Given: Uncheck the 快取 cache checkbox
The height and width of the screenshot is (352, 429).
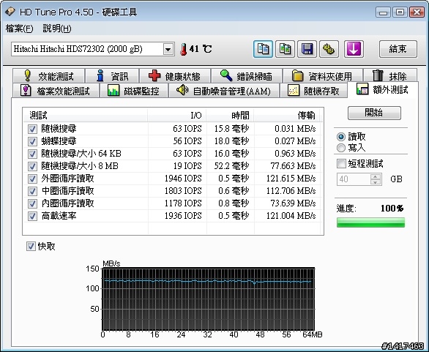Looking at the screenshot, I should (31, 246).
